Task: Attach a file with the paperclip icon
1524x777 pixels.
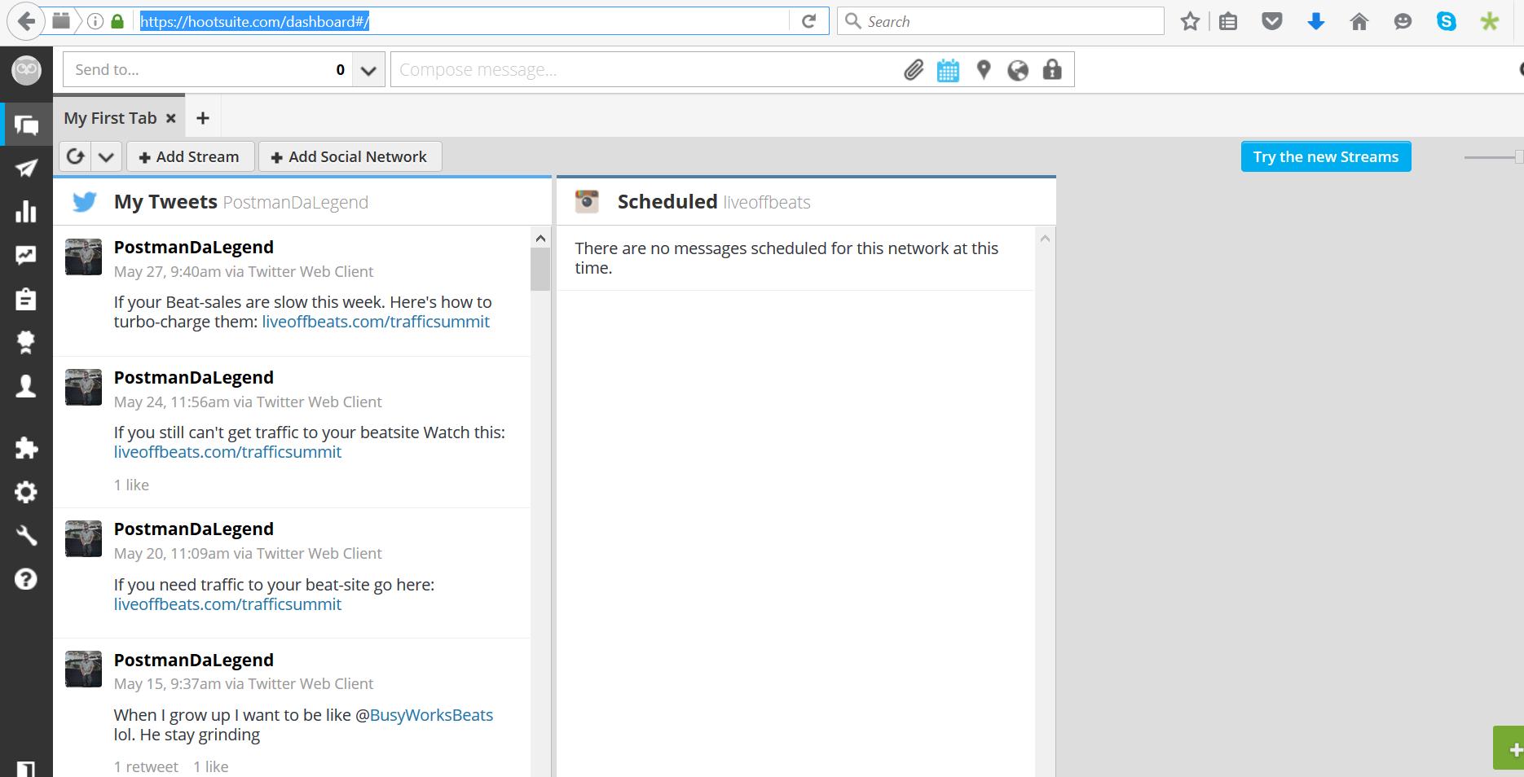Action: (x=913, y=70)
